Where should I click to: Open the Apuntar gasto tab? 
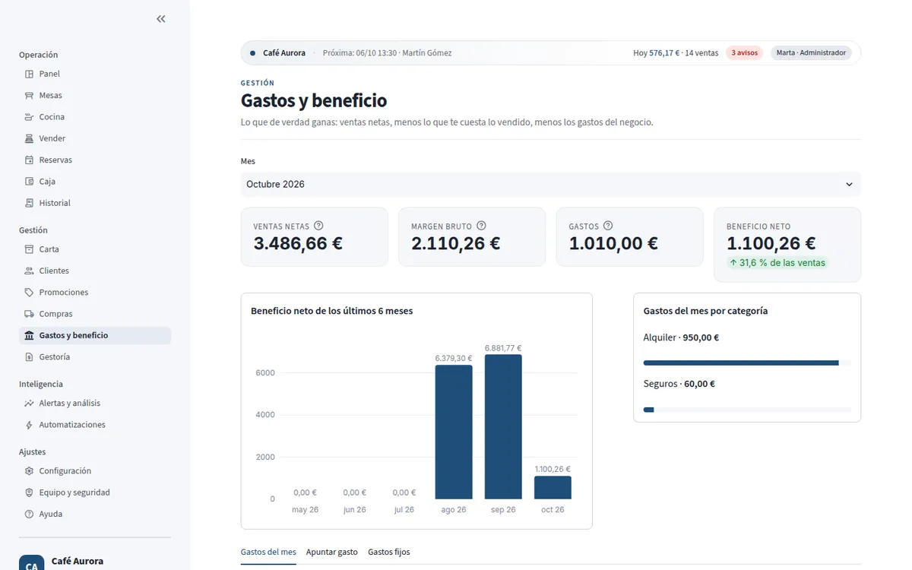click(332, 552)
